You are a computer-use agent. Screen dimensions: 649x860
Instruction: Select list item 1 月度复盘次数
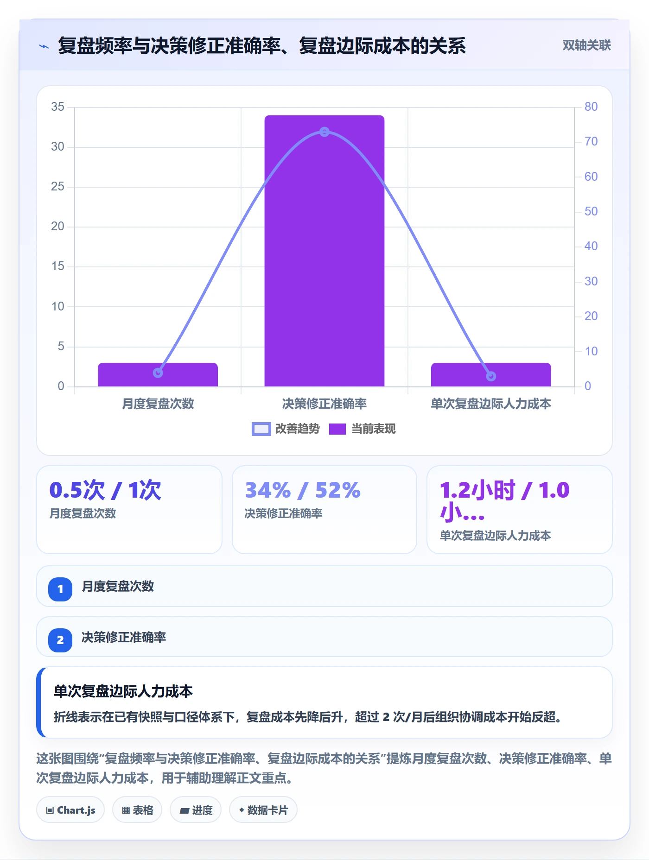coord(324,586)
